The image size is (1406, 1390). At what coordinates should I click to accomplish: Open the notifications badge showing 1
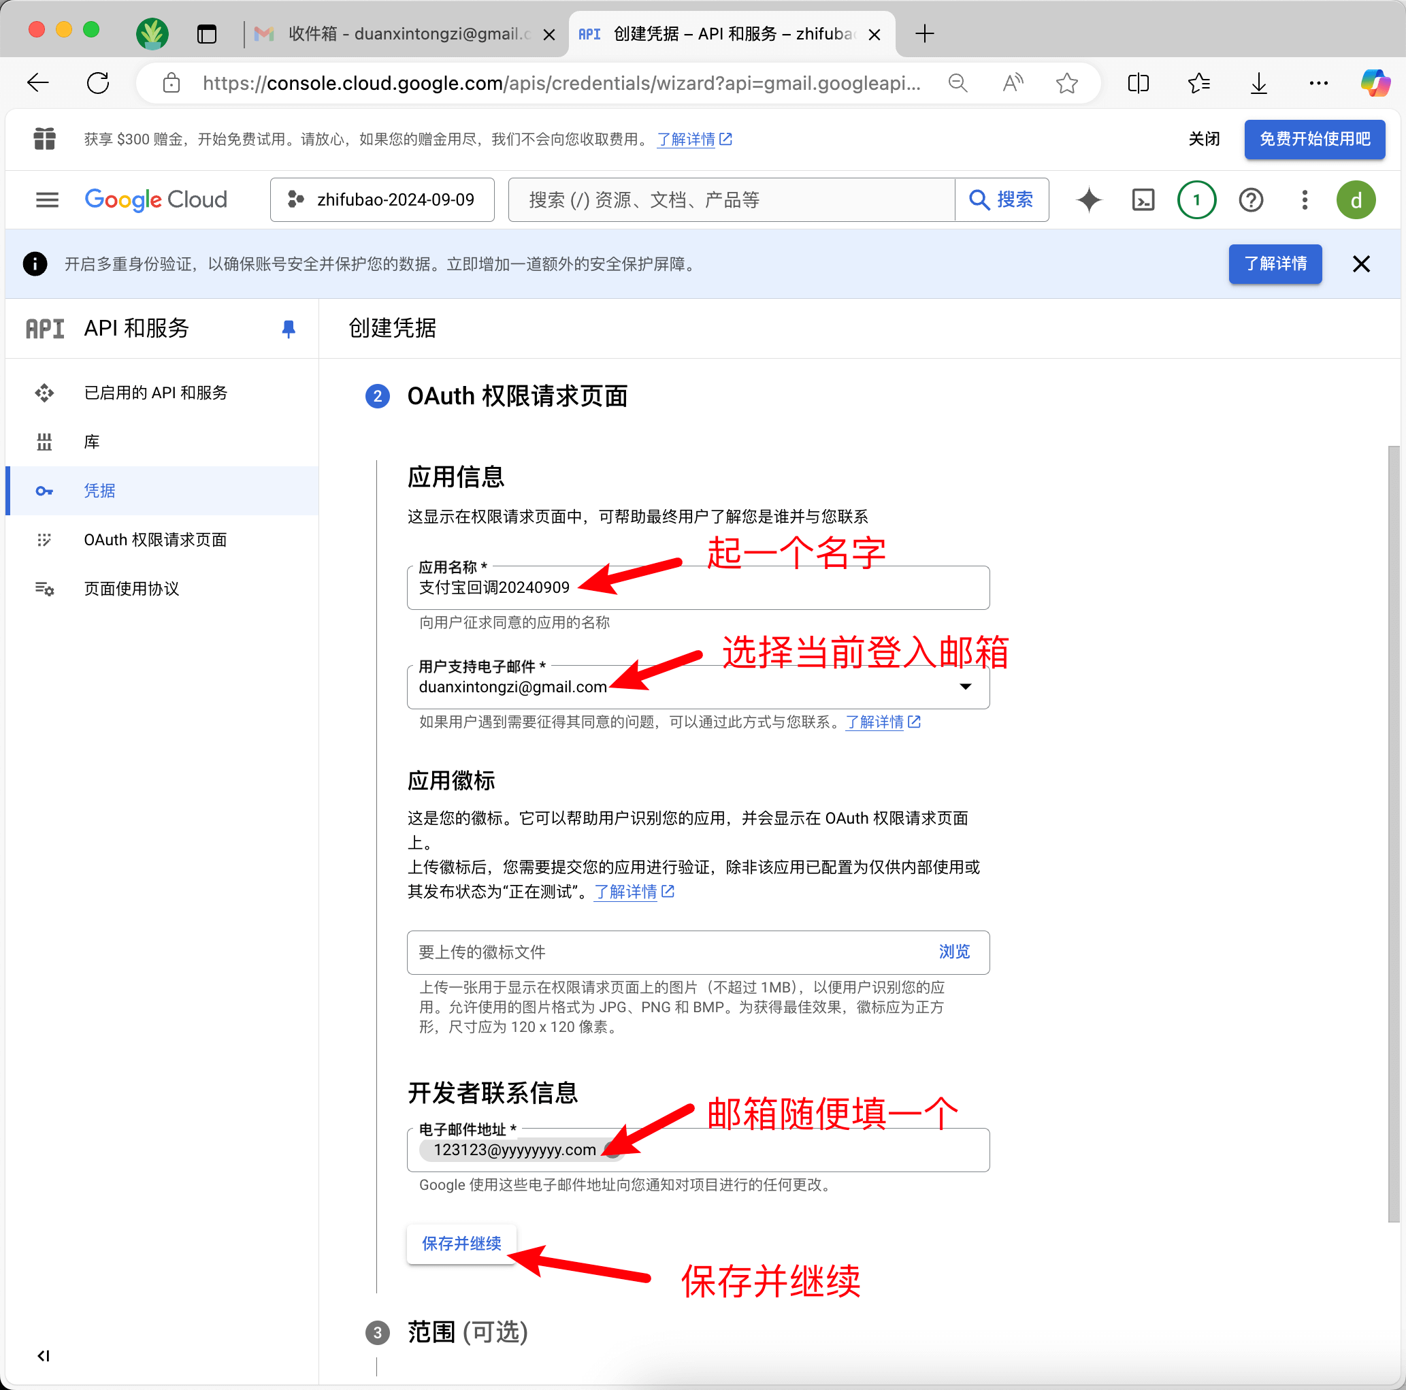(x=1196, y=199)
